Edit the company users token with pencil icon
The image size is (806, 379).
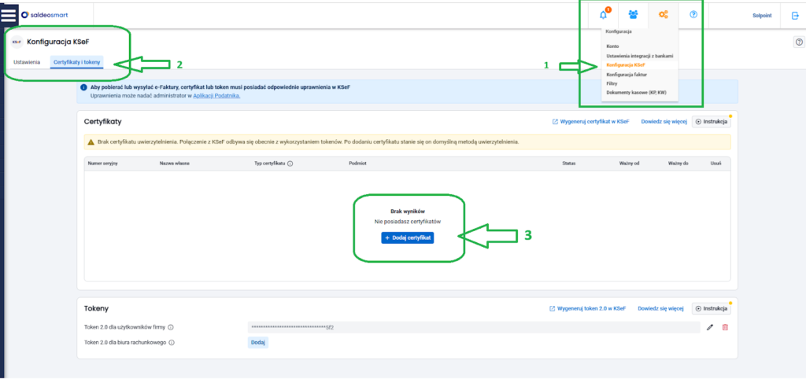point(710,327)
